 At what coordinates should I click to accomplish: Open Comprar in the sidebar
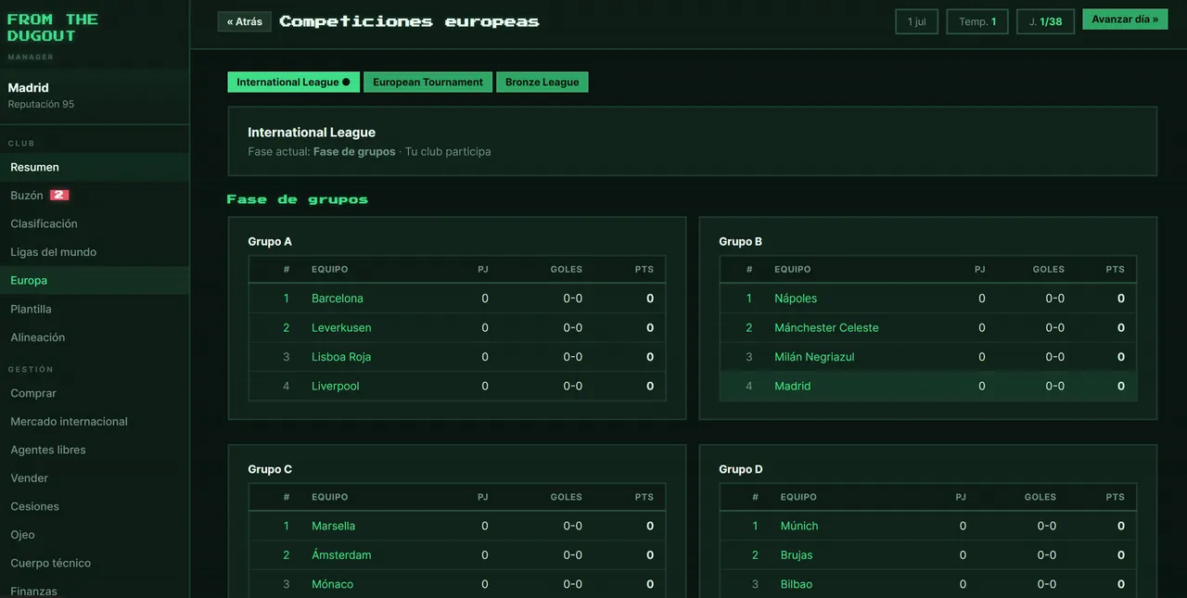[95, 393]
